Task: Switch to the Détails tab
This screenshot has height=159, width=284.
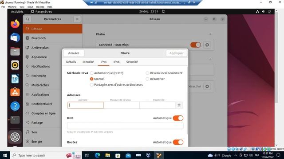Action: tap(71, 62)
